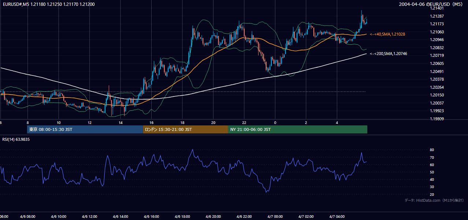Click price axis value 1.21173
The height and width of the screenshot is (220, 468).
(x=437, y=24)
